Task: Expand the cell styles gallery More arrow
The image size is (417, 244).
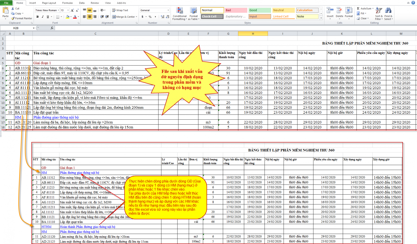Action: [x=321, y=18]
